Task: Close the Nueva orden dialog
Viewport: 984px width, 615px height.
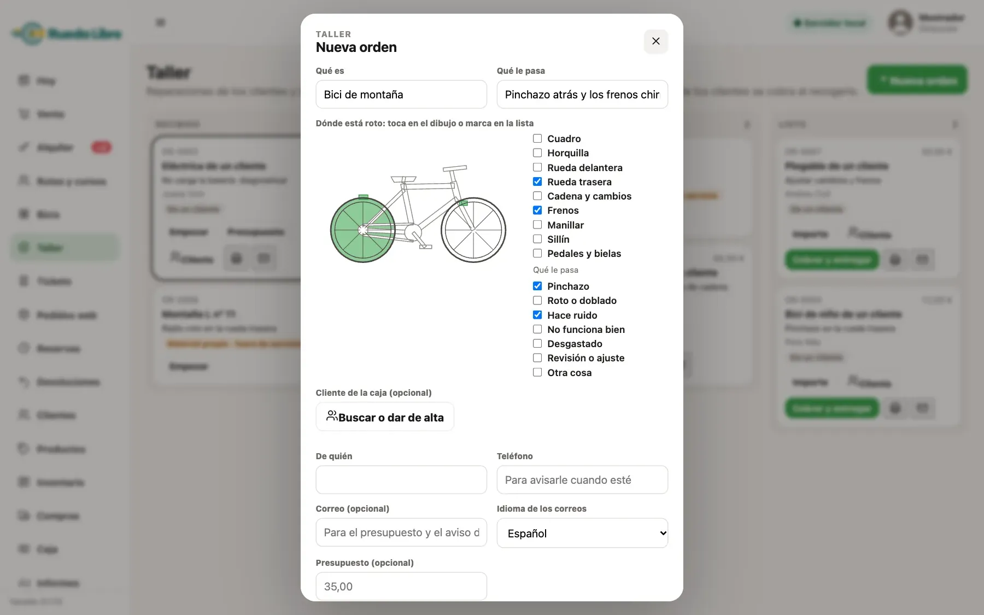Action: click(x=655, y=41)
